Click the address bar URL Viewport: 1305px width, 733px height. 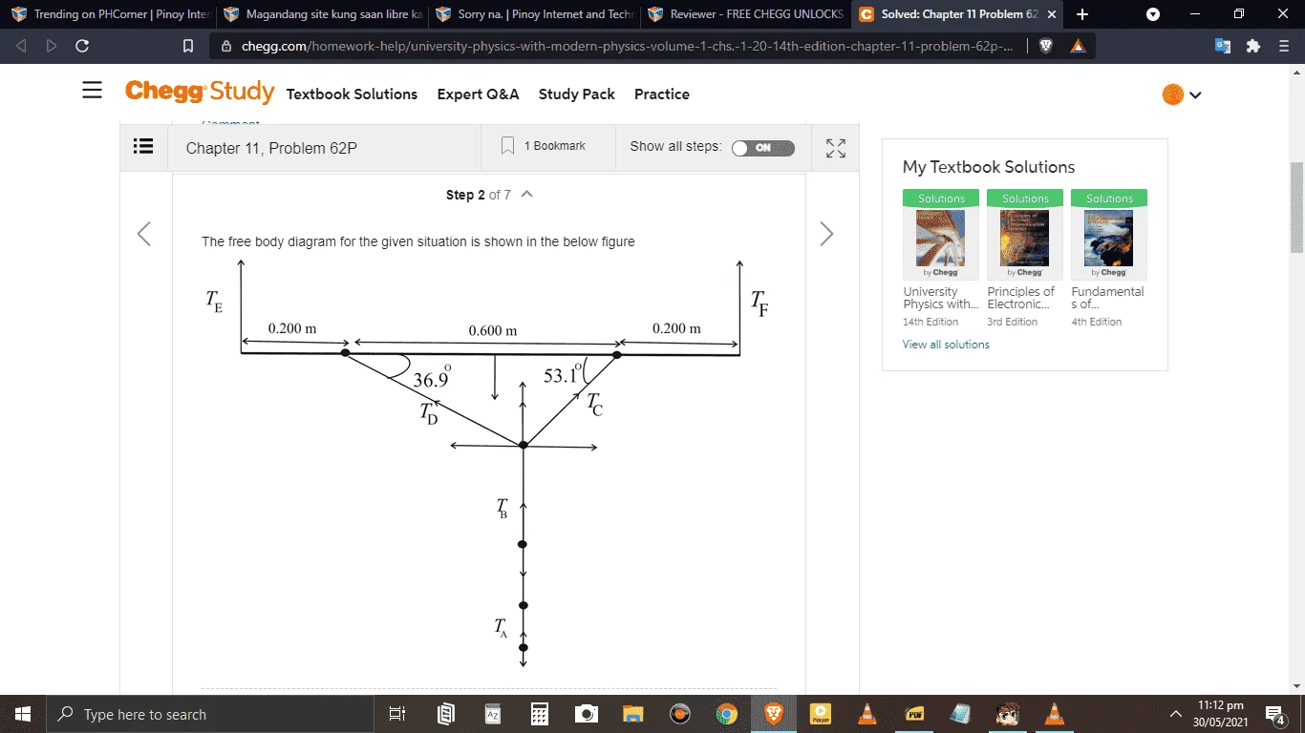coord(628,46)
